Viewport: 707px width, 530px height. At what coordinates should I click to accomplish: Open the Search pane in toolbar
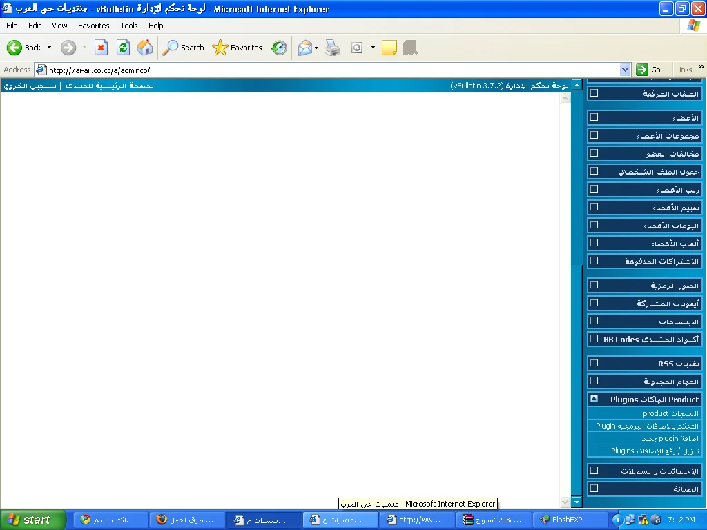tap(184, 48)
